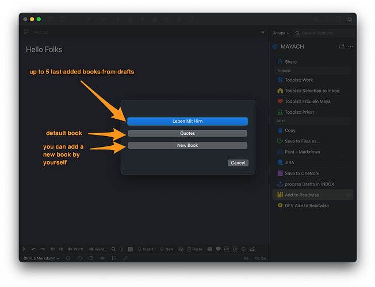Click the search magnifier in action bar
The width and height of the screenshot is (375, 287).
tap(113, 249)
